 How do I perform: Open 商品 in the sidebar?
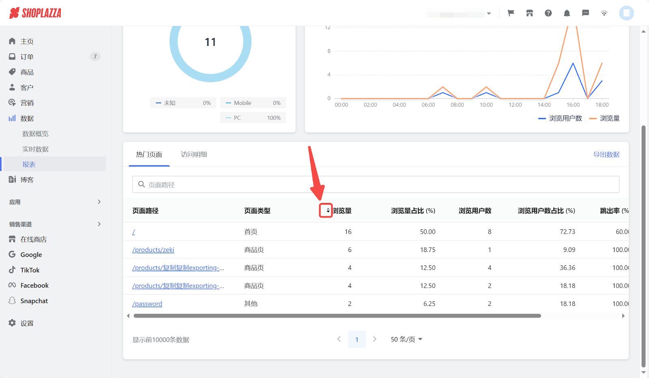27,72
